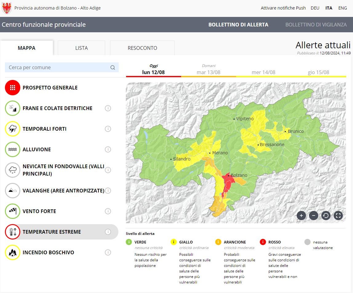Open the Resoconto tab
Viewport: 353px width, 293px height.
coord(142,48)
